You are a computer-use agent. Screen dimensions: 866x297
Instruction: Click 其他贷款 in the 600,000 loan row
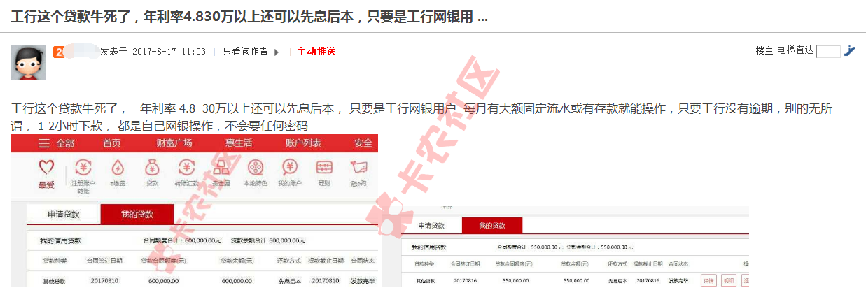(x=54, y=280)
